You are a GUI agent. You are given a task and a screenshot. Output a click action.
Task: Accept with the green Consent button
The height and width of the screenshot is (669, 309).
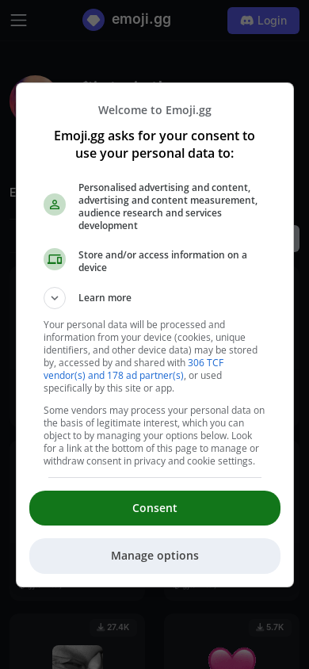pyautogui.click(x=154, y=508)
